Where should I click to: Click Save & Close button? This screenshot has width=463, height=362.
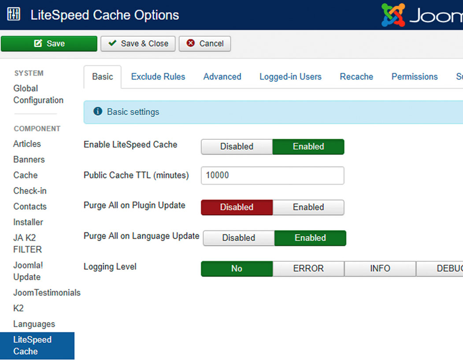(138, 44)
